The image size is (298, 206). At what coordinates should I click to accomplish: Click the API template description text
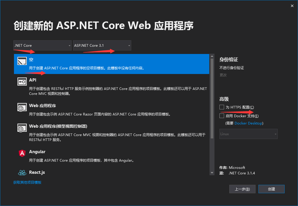(x=118, y=91)
